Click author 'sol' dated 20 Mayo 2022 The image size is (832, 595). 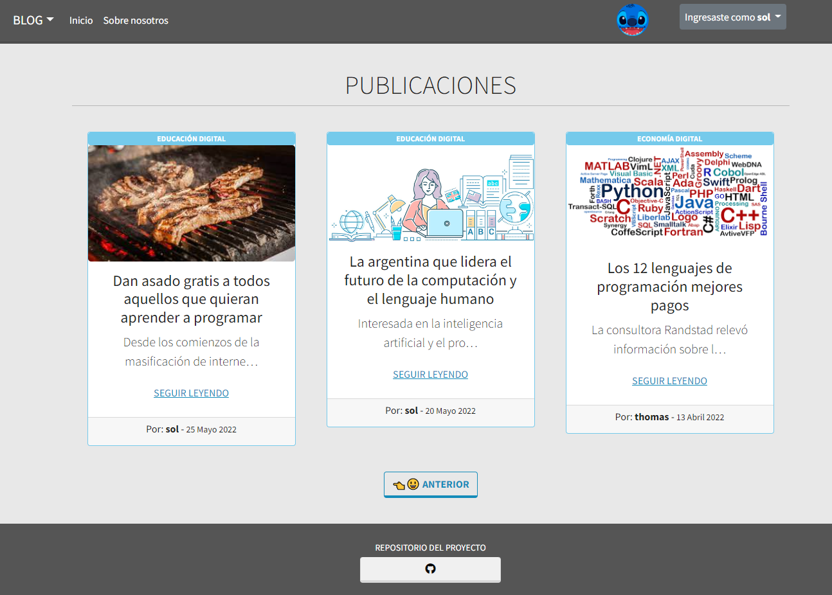coord(411,411)
